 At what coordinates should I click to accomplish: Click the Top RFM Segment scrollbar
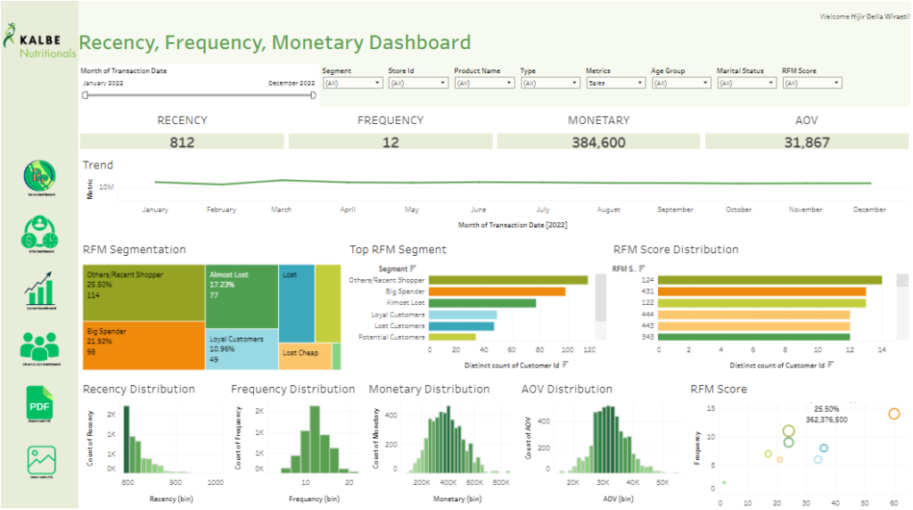(600, 297)
